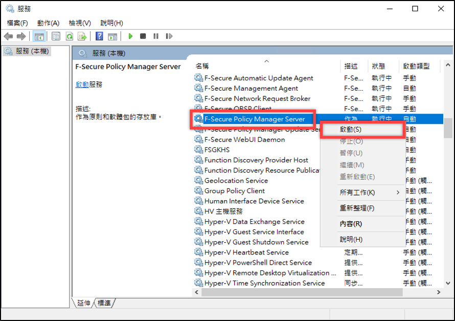Viewport: 455px width, 321px height.
Task: Select F-Secure Management Agent service name
Action: click(x=251, y=88)
